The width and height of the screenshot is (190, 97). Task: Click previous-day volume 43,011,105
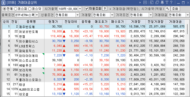[x=157, y=79]
